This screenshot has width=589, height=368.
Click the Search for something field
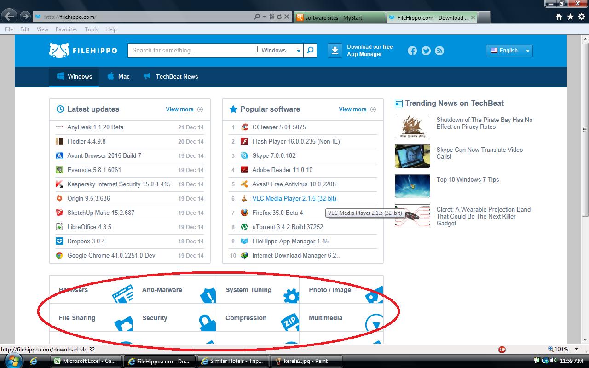[192, 51]
